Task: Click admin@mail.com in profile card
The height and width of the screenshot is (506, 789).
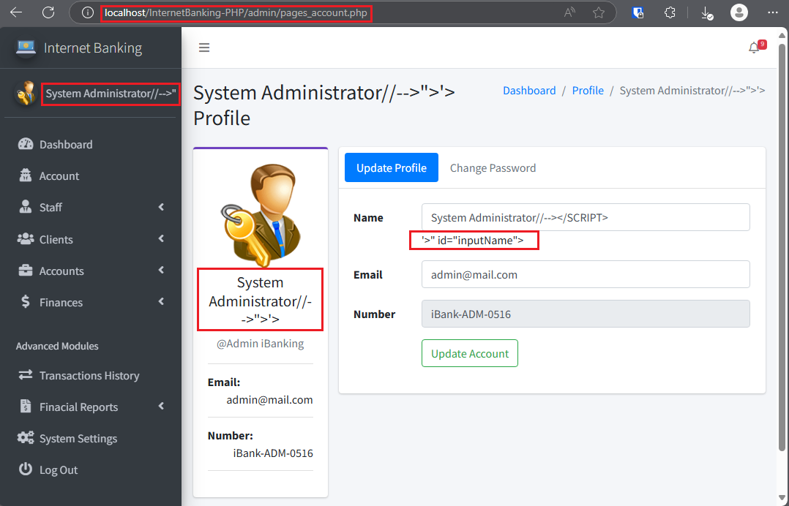Action: 269,400
